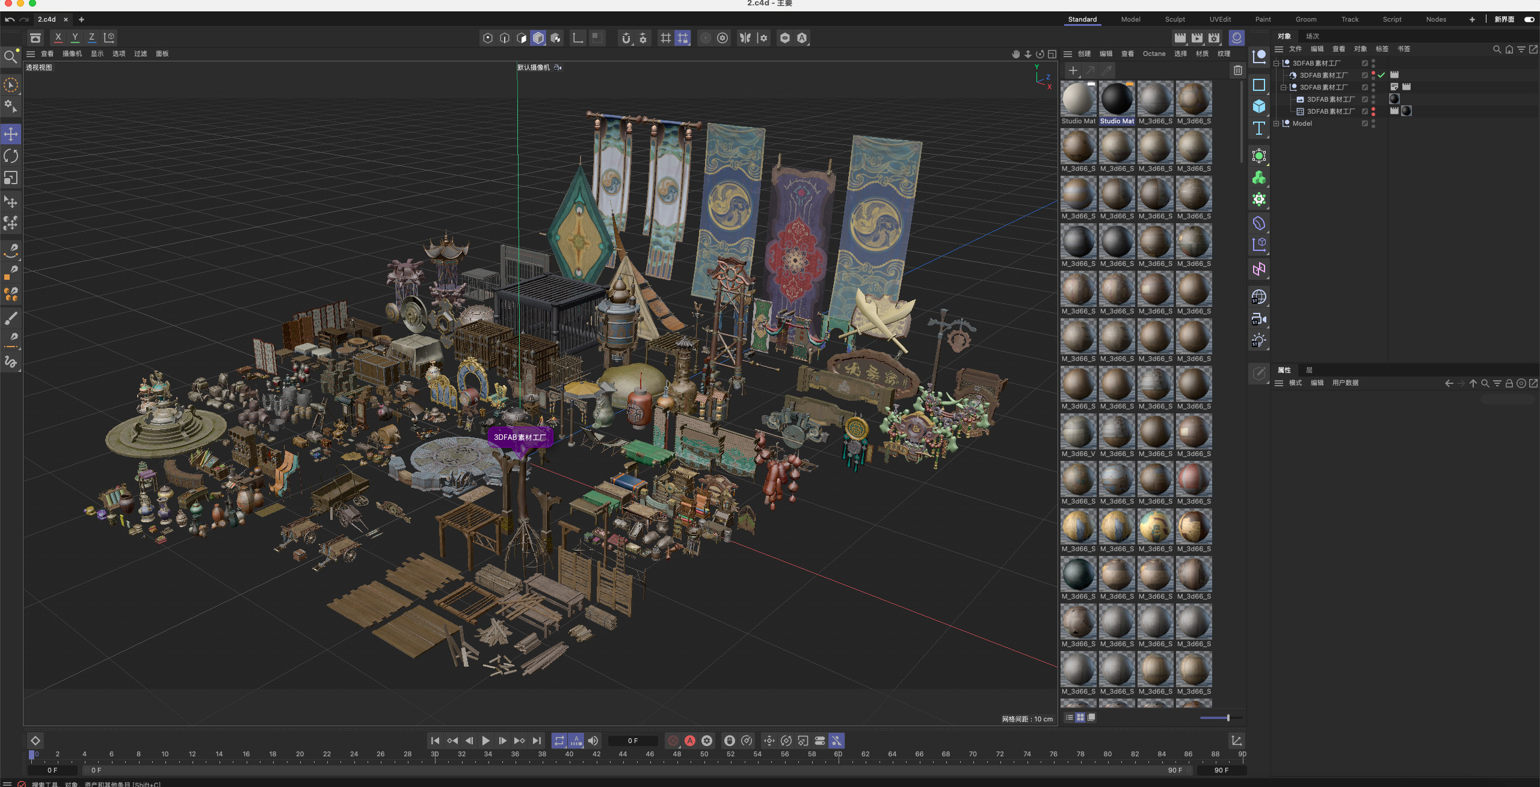Toggle enable checkmark on 3DFAB child object
This screenshot has height=787, width=1540.
coord(1382,75)
